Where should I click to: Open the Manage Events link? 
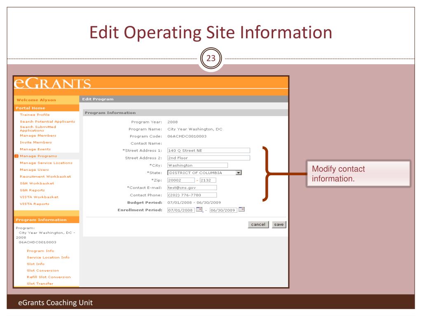pos(35,149)
